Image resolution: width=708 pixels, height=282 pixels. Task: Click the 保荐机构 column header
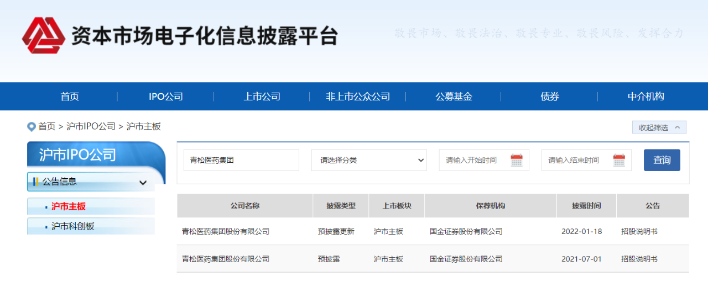(491, 206)
